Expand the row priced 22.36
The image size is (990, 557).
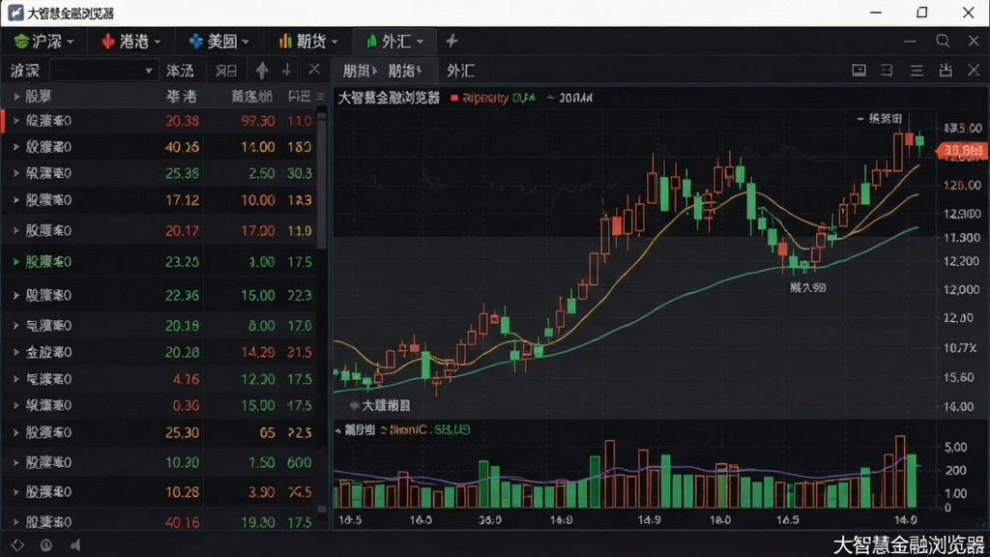click(16, 295)
